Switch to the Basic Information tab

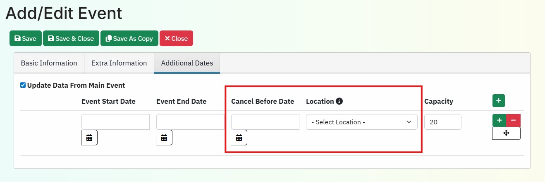tap(49, 63)
